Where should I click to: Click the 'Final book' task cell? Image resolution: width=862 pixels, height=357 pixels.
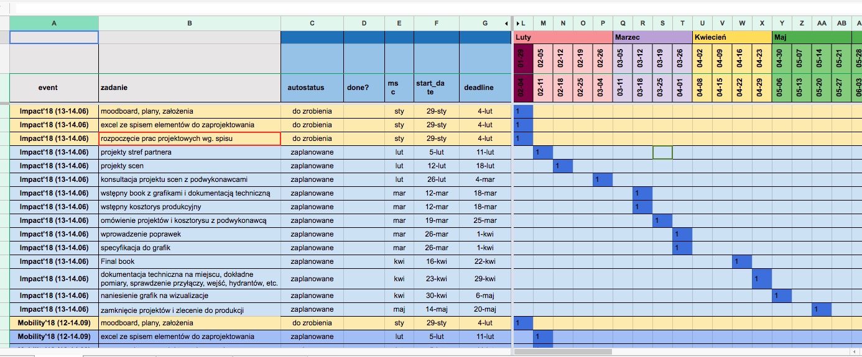(x=190, y=261)
